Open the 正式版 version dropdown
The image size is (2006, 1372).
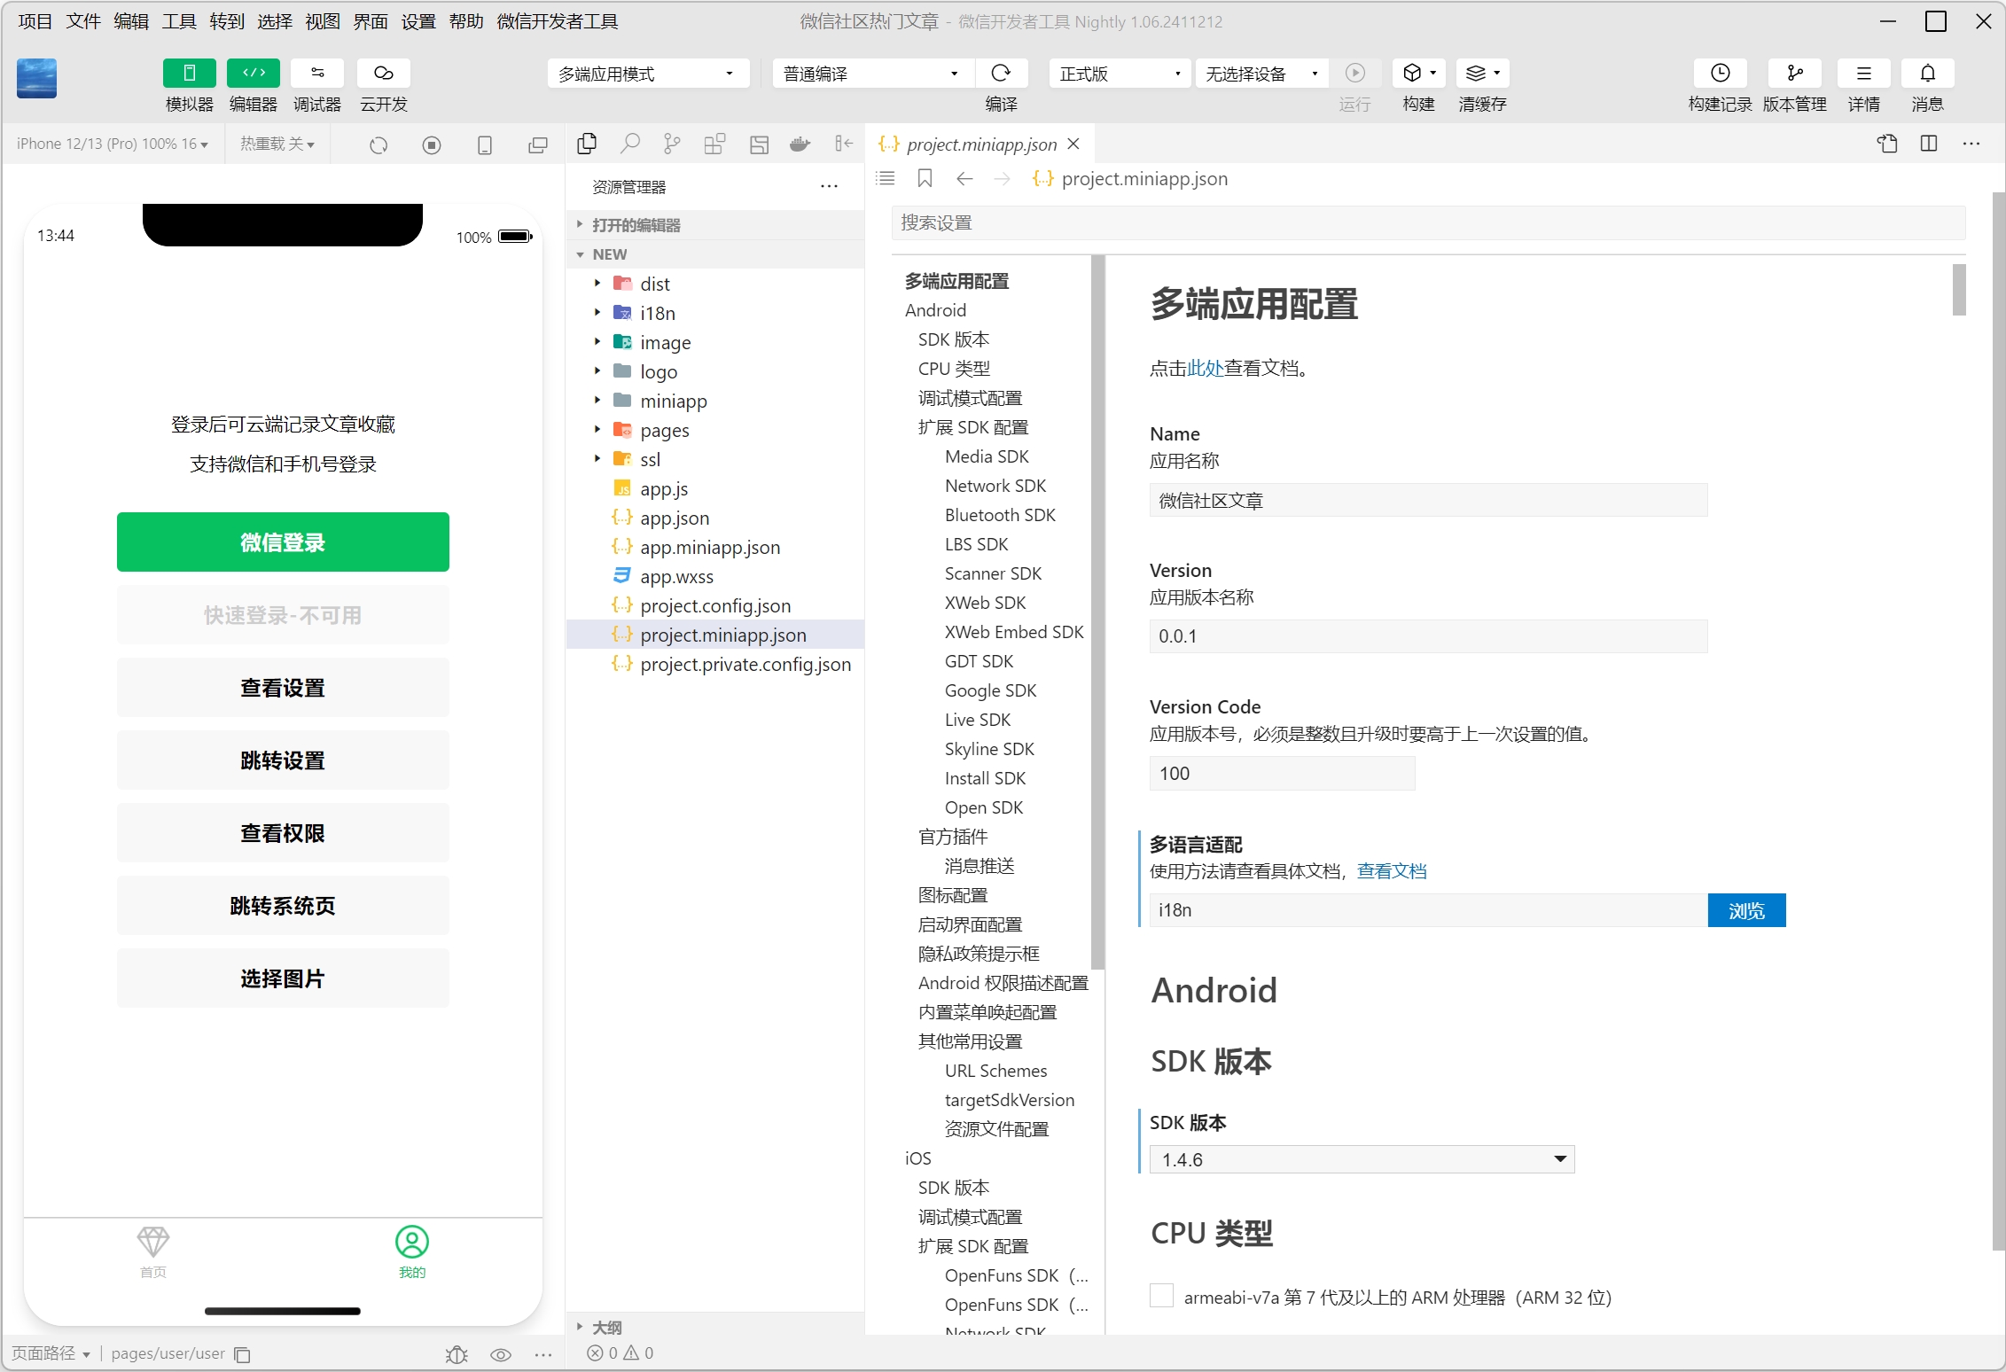[1120, 74]
